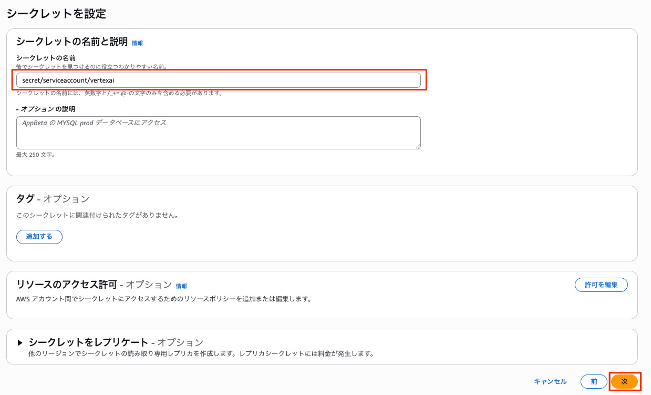Click the 最大 250 文字 hint text

(x=36, y=155)
